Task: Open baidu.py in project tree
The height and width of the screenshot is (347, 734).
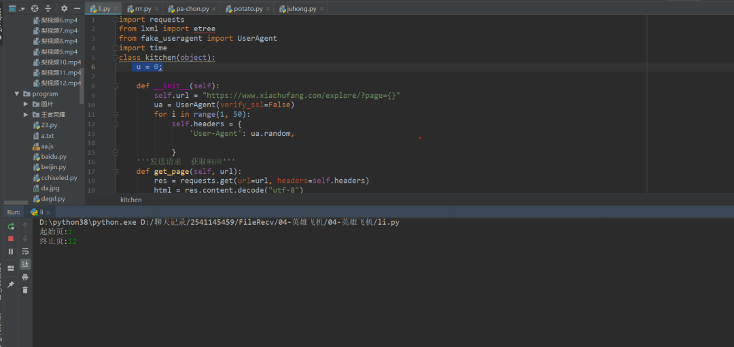Action: [x=50, y=157]
